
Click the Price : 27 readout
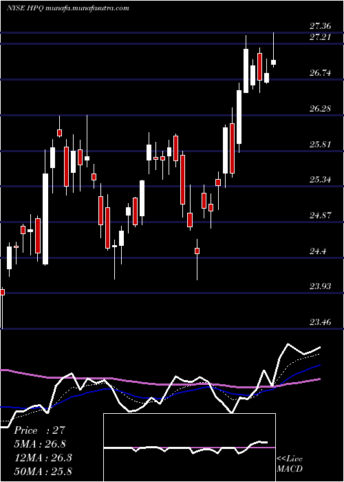40,430
